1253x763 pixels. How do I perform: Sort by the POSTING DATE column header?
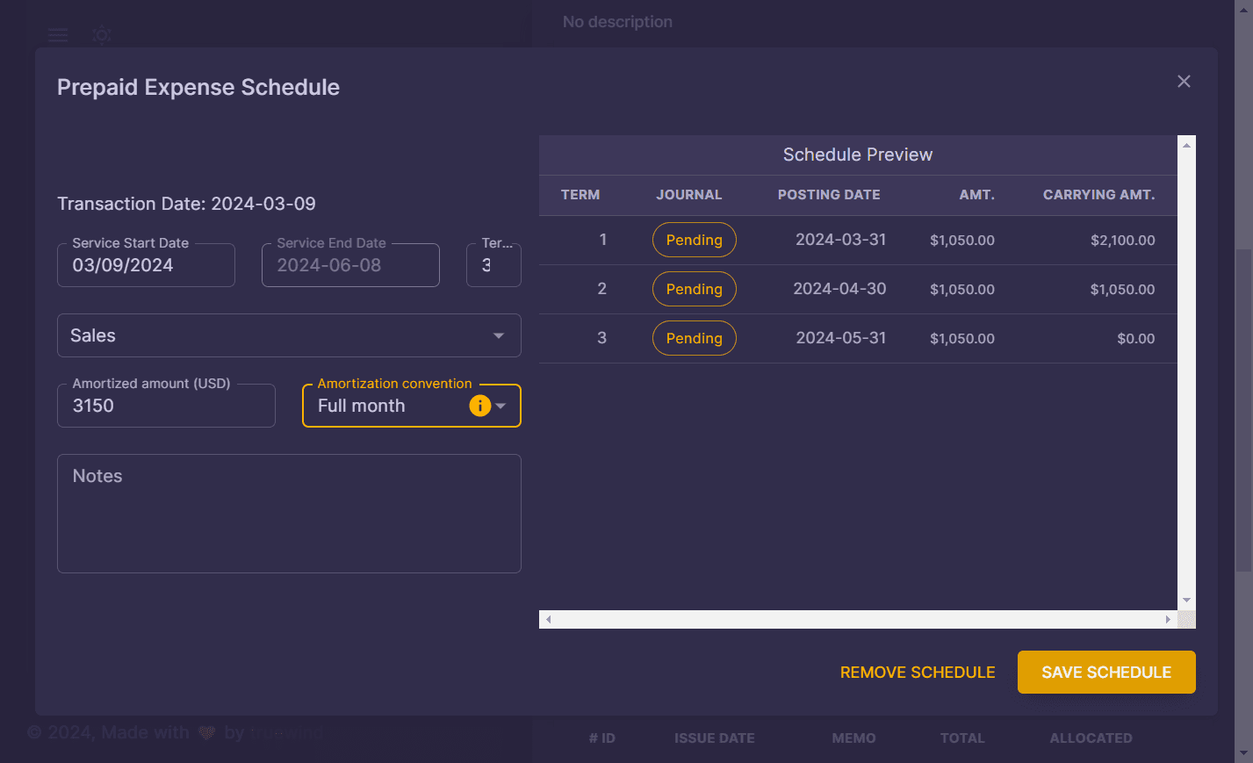click(x=828, y=195)
